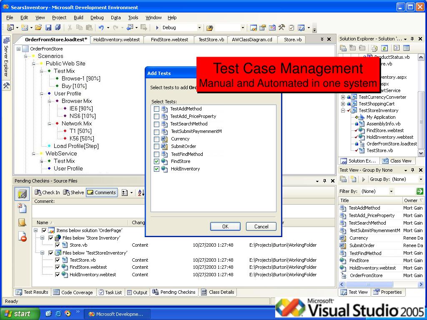This screenshot has width=427, height=320.
Task: Uncheck the HoldInventory checkbox in Add Tests
Action: click(156, 169)
